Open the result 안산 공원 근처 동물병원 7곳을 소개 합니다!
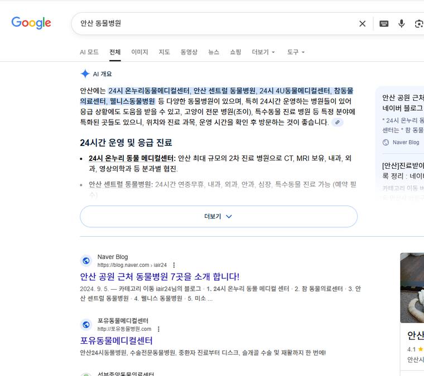 click(160, 277)
